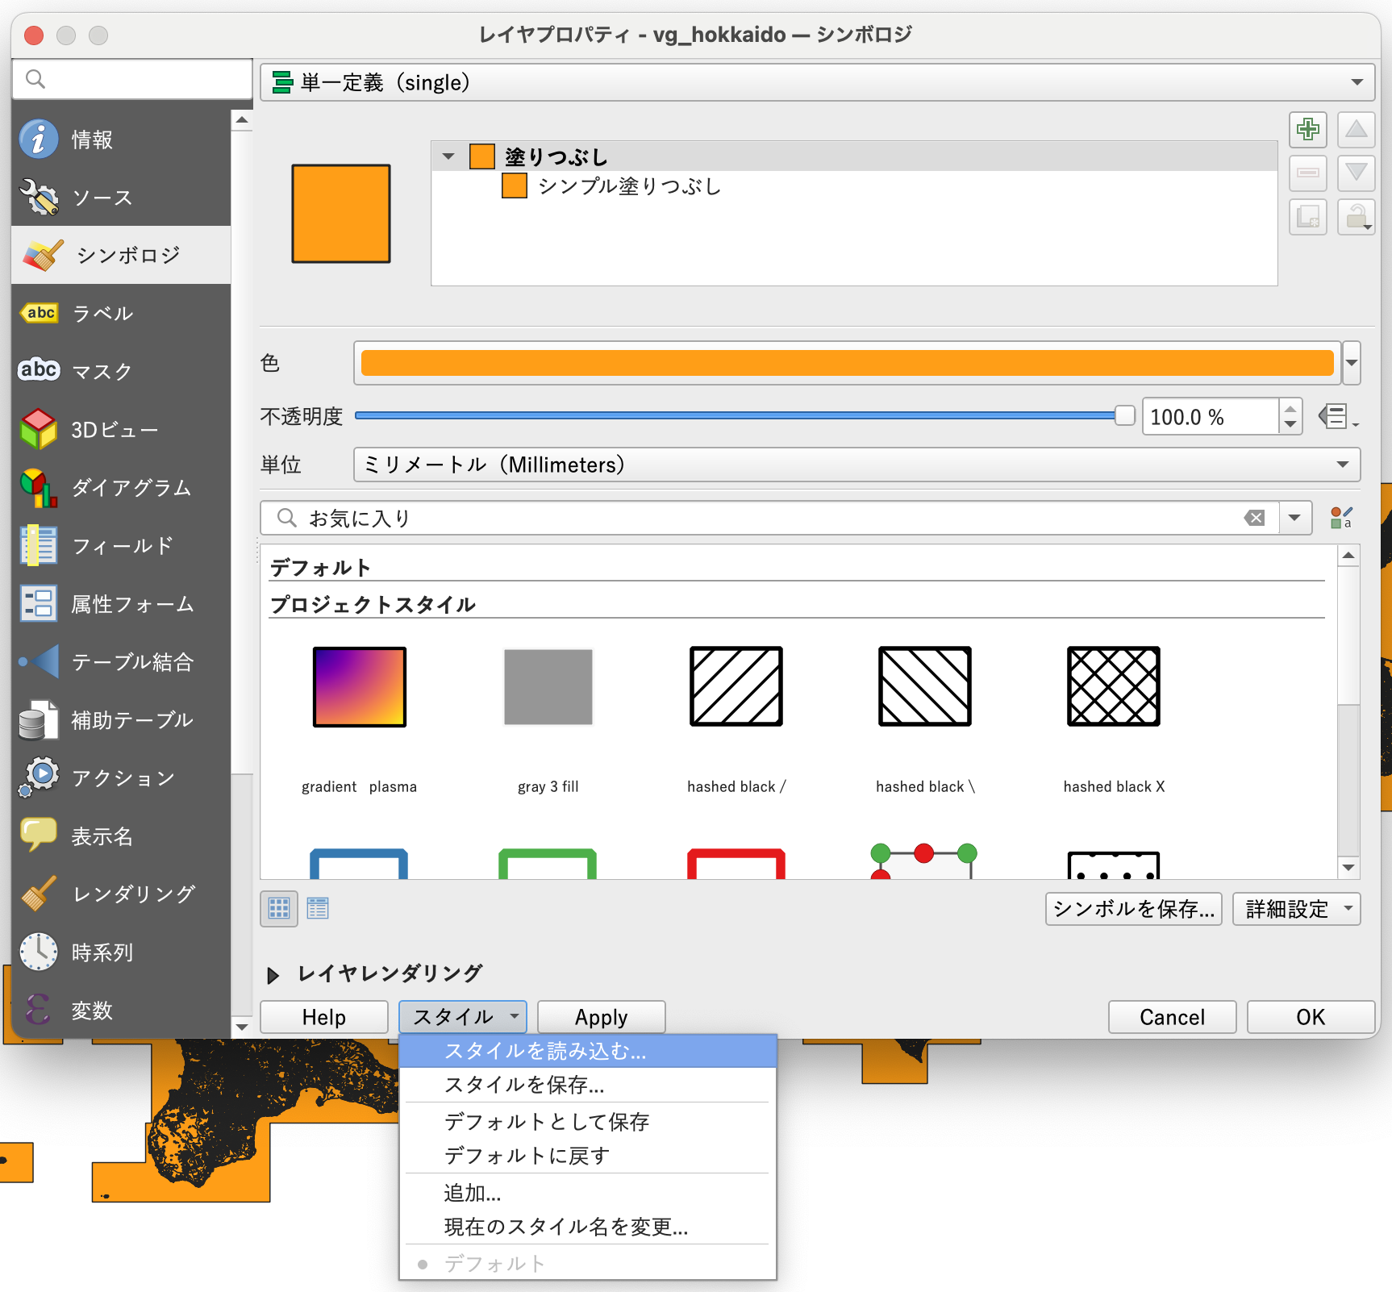
Task: Switch symbol gallery to list view
Action: [318, 907]
